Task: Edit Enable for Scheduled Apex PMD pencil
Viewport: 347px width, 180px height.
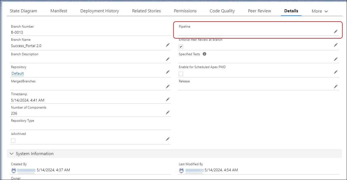Action: click(x=335, y=72)
